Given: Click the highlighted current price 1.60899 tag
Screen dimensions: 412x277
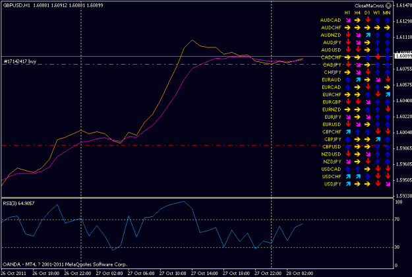Looking at the screenshot, I should 403,56.
